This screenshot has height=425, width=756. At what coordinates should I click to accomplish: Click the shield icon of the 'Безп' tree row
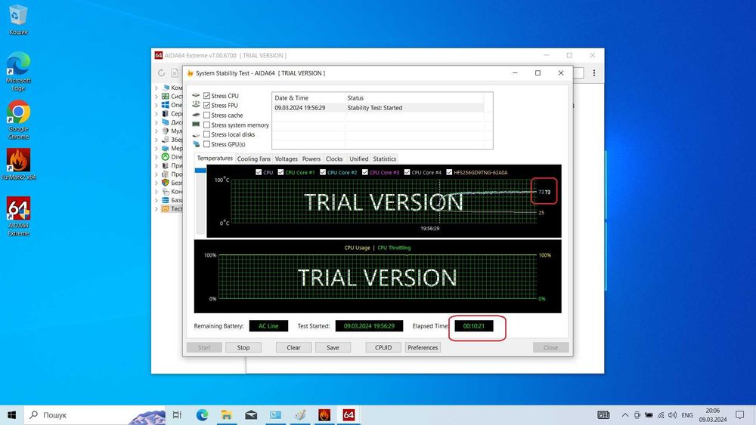click(x=166, y=183)
